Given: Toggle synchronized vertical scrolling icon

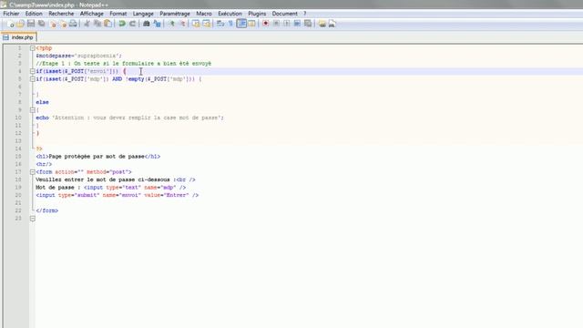Looking at the screenshot, I should pyautogui.click(x=196, y=24).
